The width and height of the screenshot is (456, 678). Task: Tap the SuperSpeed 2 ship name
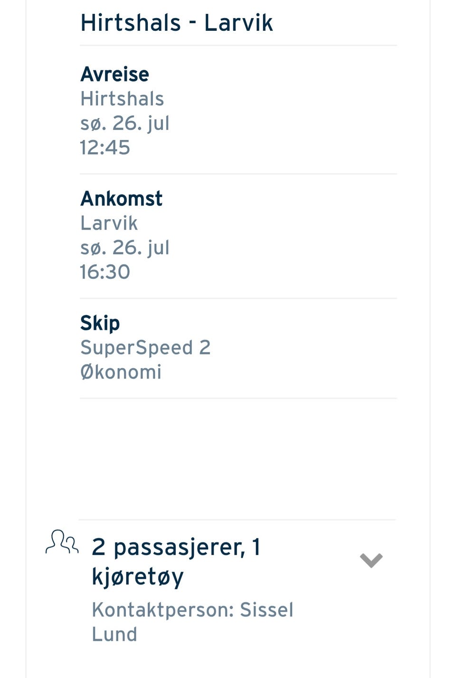pyautogui.click(x=145, y=348)
